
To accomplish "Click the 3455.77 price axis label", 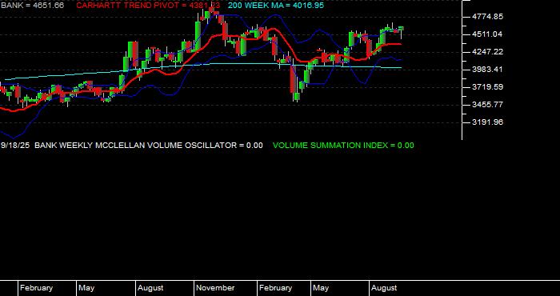I will tap(487, 105).
